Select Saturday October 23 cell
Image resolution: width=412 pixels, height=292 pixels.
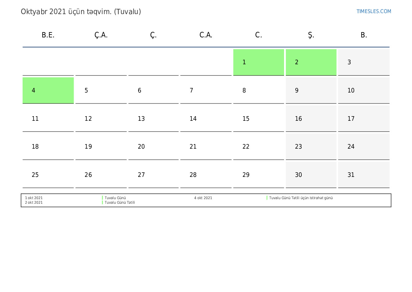(311, 147)
